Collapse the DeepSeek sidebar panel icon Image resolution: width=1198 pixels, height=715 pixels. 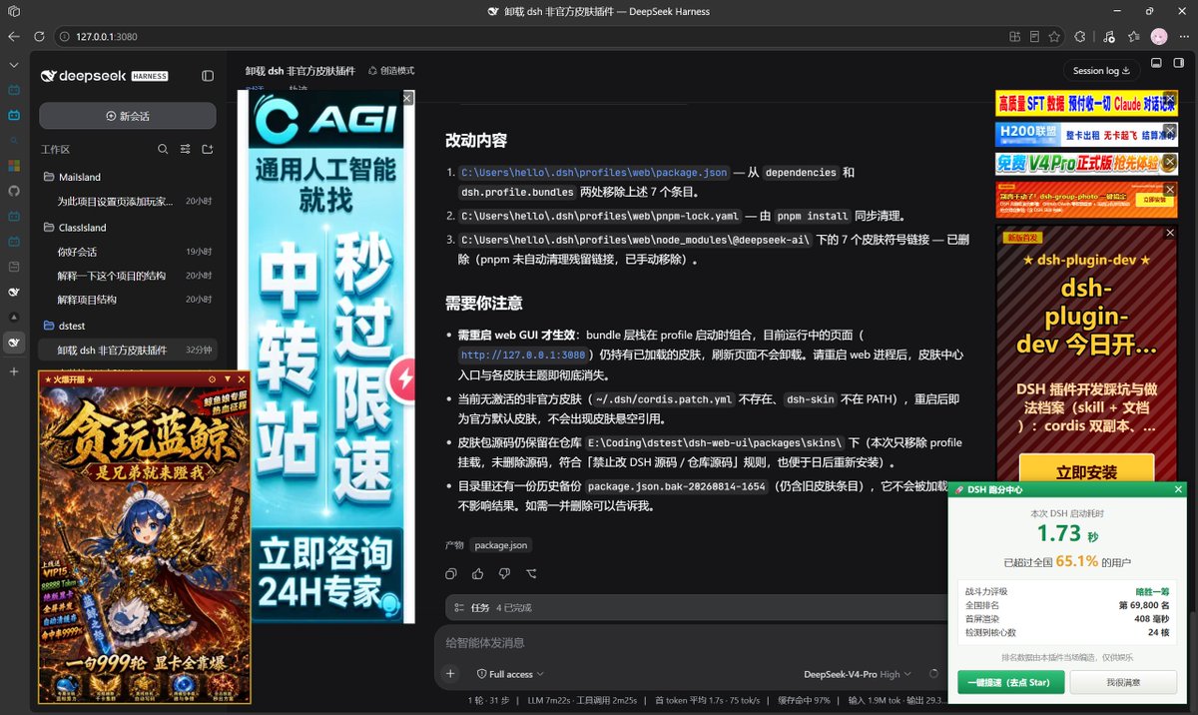coord(208,76)
